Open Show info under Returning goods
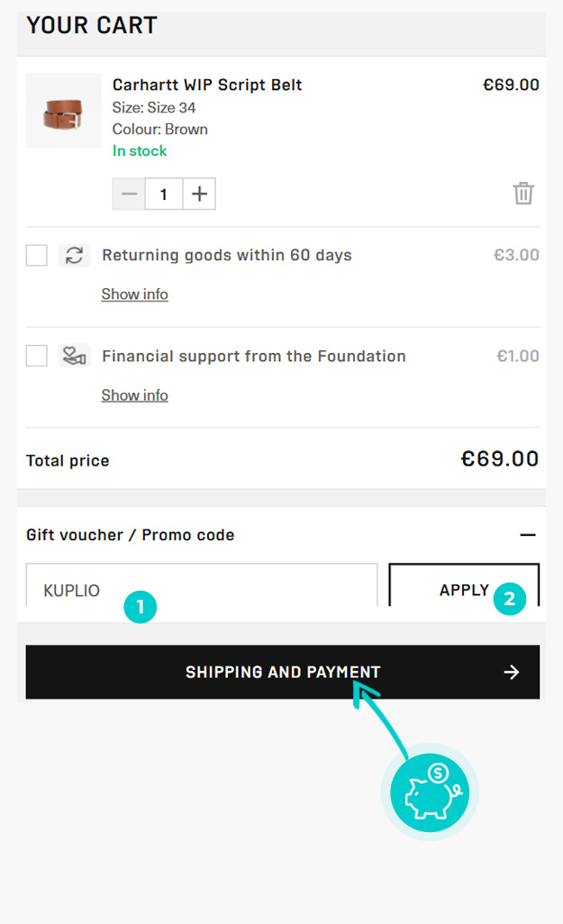The image size is (563, 924). 134,294
